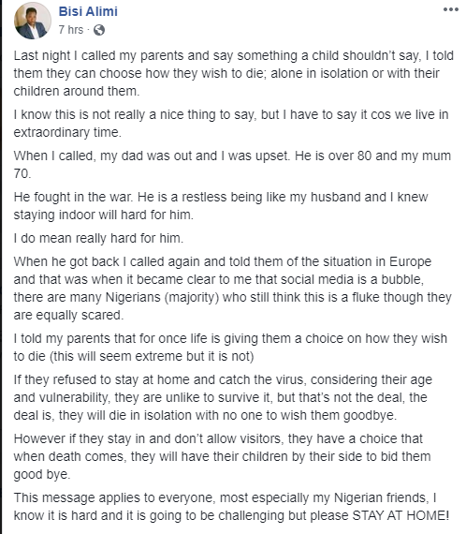Screen dimensions: 466x534
Task: Click the paragraph starting 'When he got back'
Action: click(232, 289)
